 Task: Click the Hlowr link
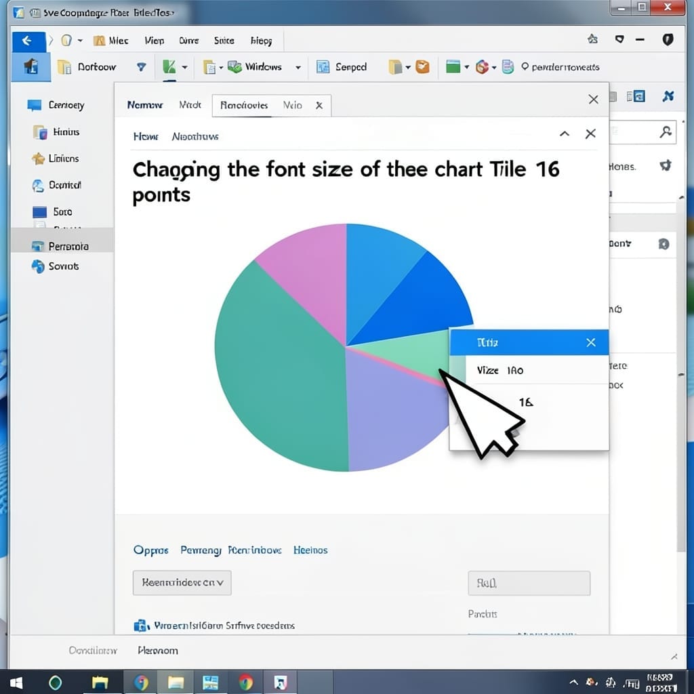point(146,136)
